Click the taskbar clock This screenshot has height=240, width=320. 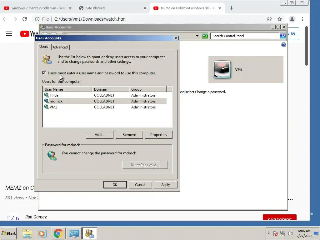pos(304,233)
